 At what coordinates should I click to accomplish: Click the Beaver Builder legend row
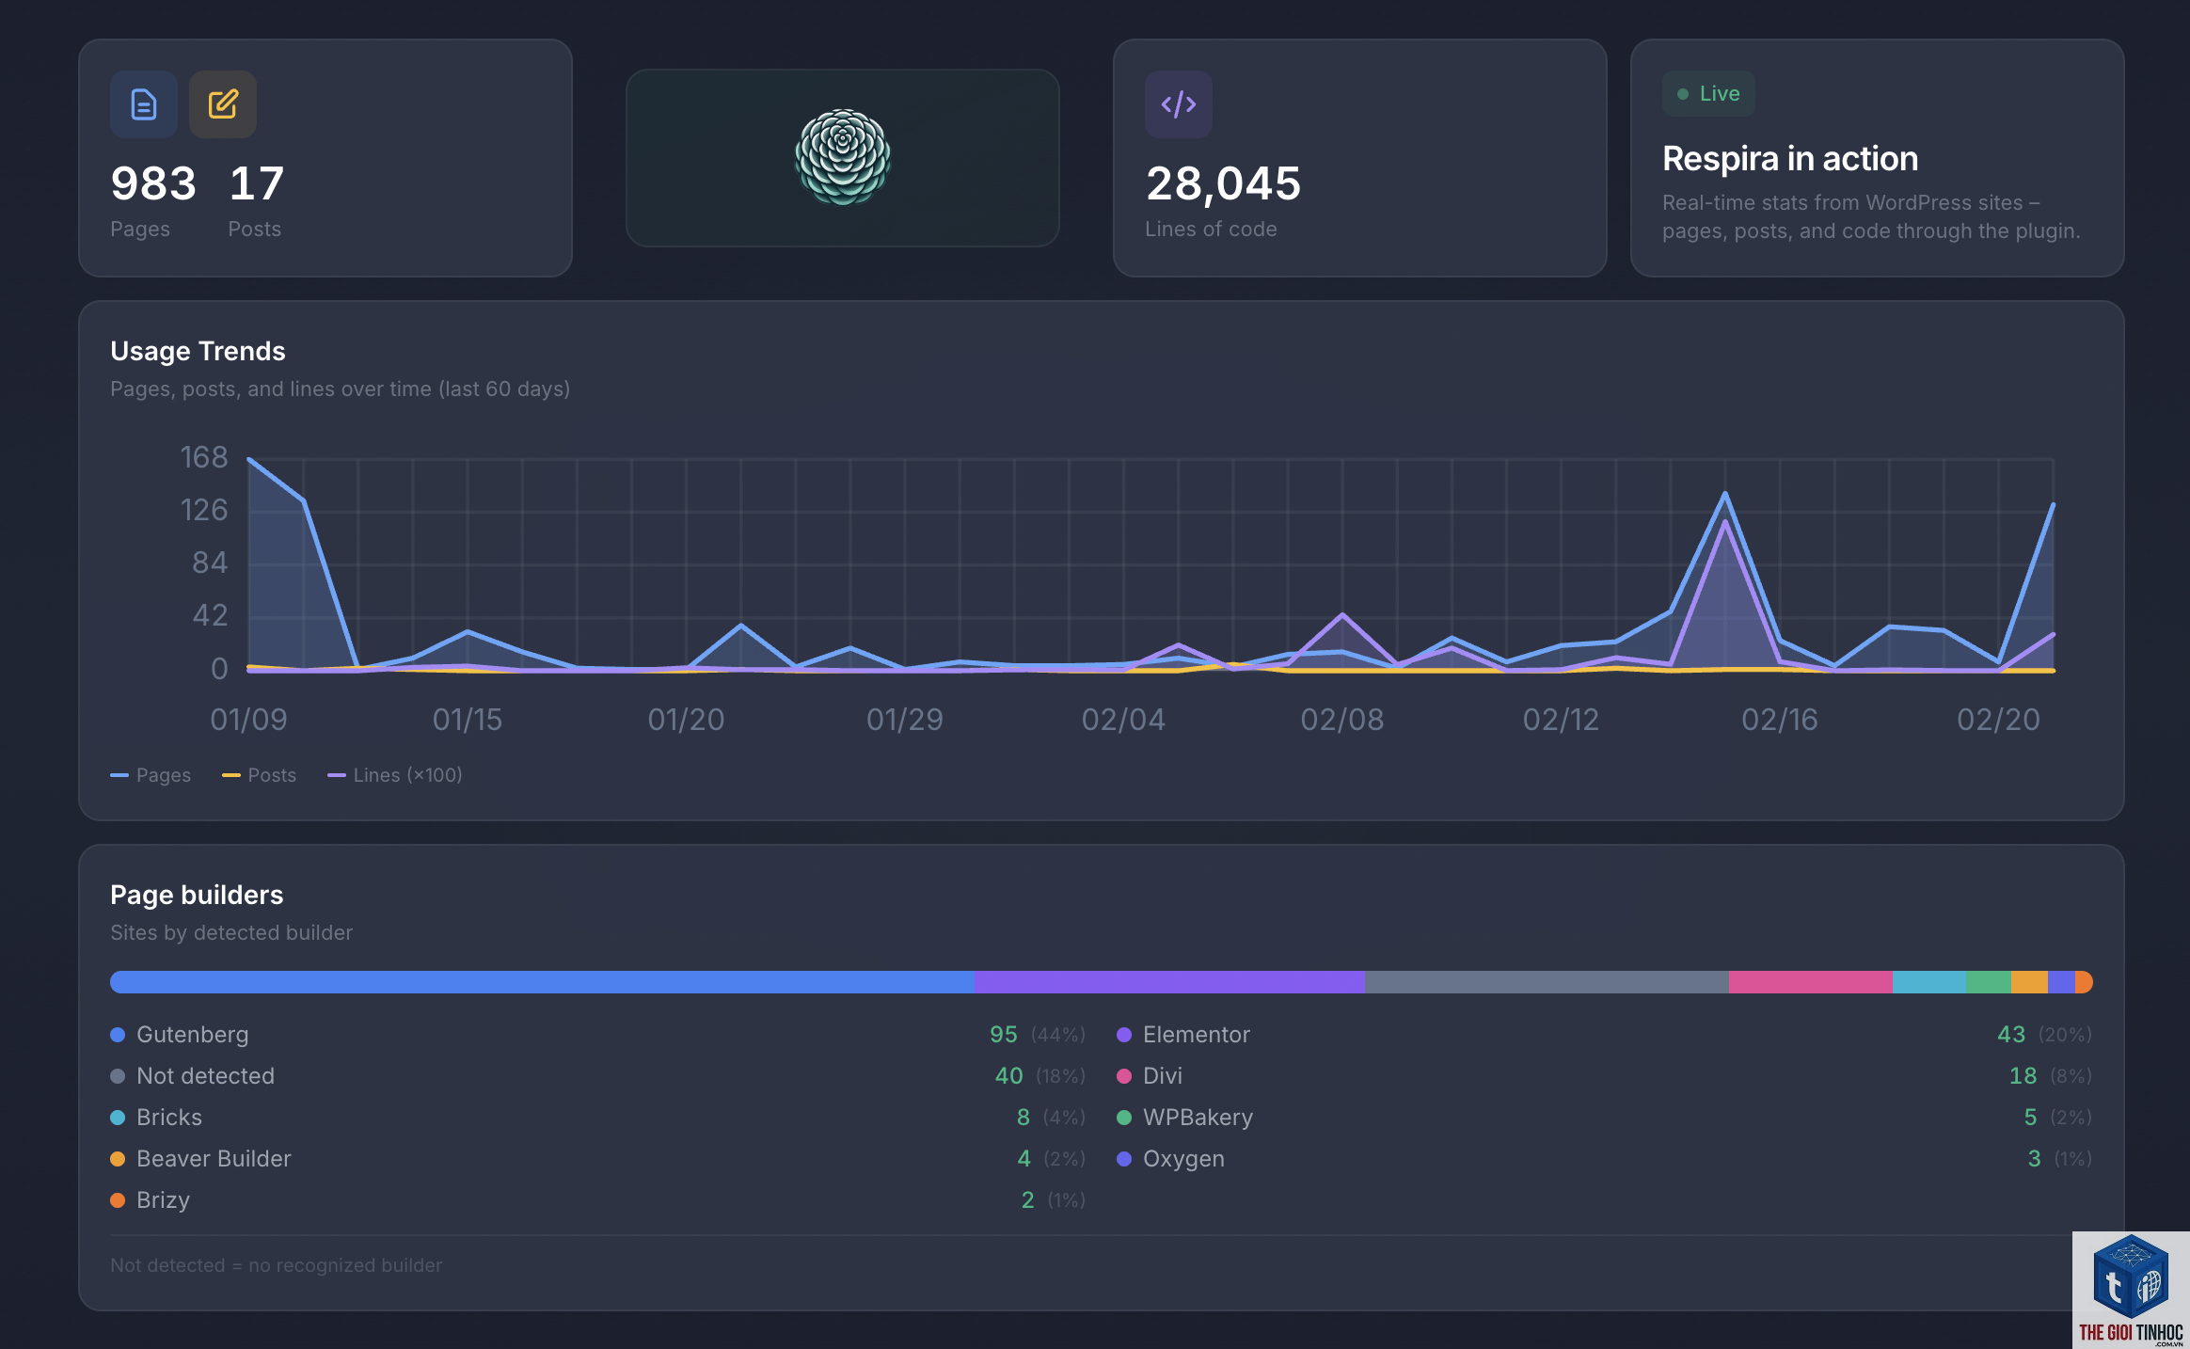point(598,1159)
